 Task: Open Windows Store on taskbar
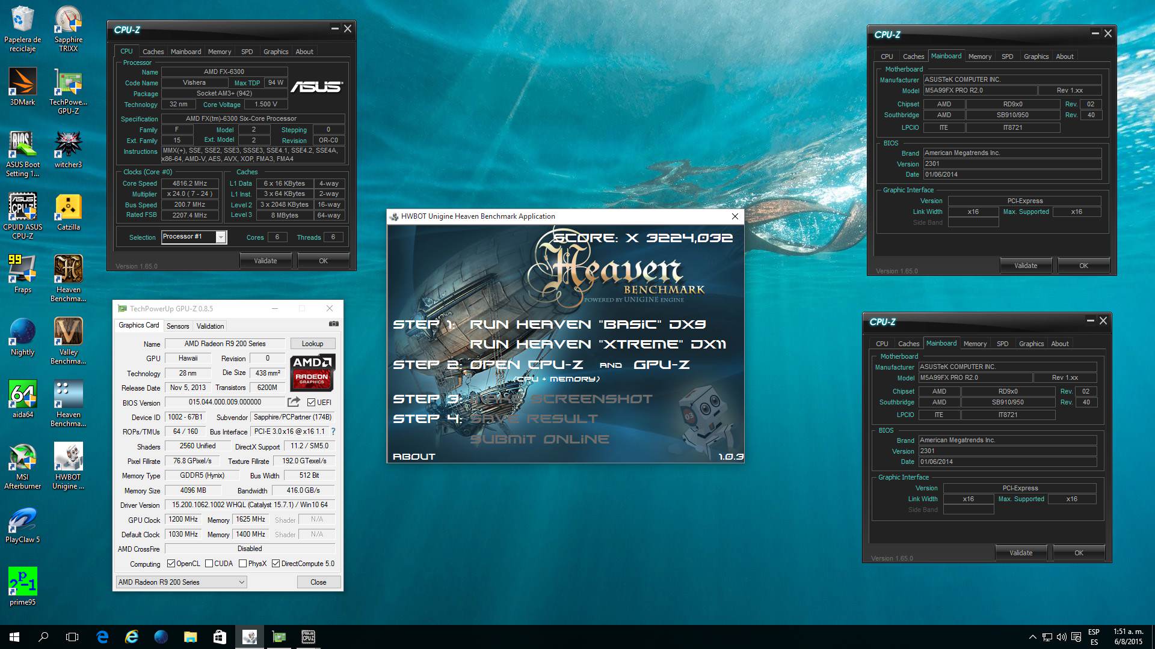(x=220, y=637)
